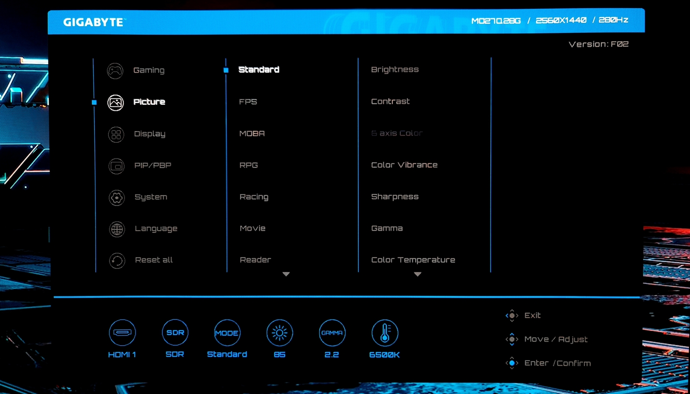Click the brightness sun icon
This screenshot has height=394, width=690.
(x=279, y=333)
